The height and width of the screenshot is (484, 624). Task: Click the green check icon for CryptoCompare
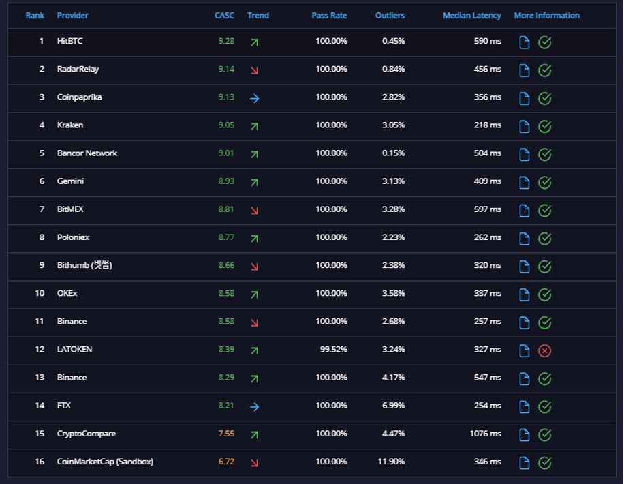(544, 435)
